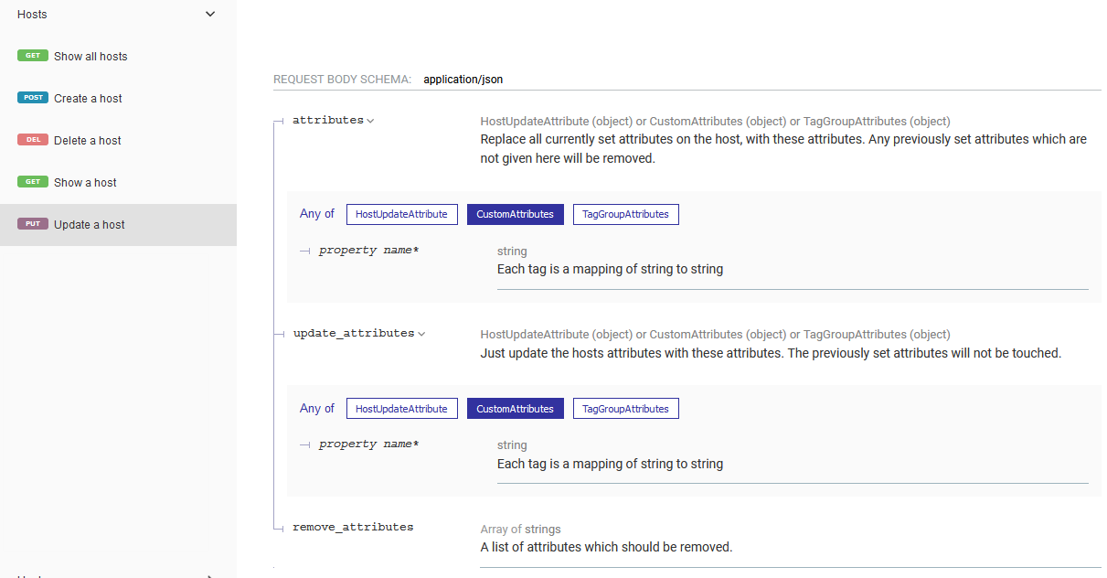Collapse the update_attributes property chevron
This screenshot has height=578, width=1107.
[x=421, y=334]
